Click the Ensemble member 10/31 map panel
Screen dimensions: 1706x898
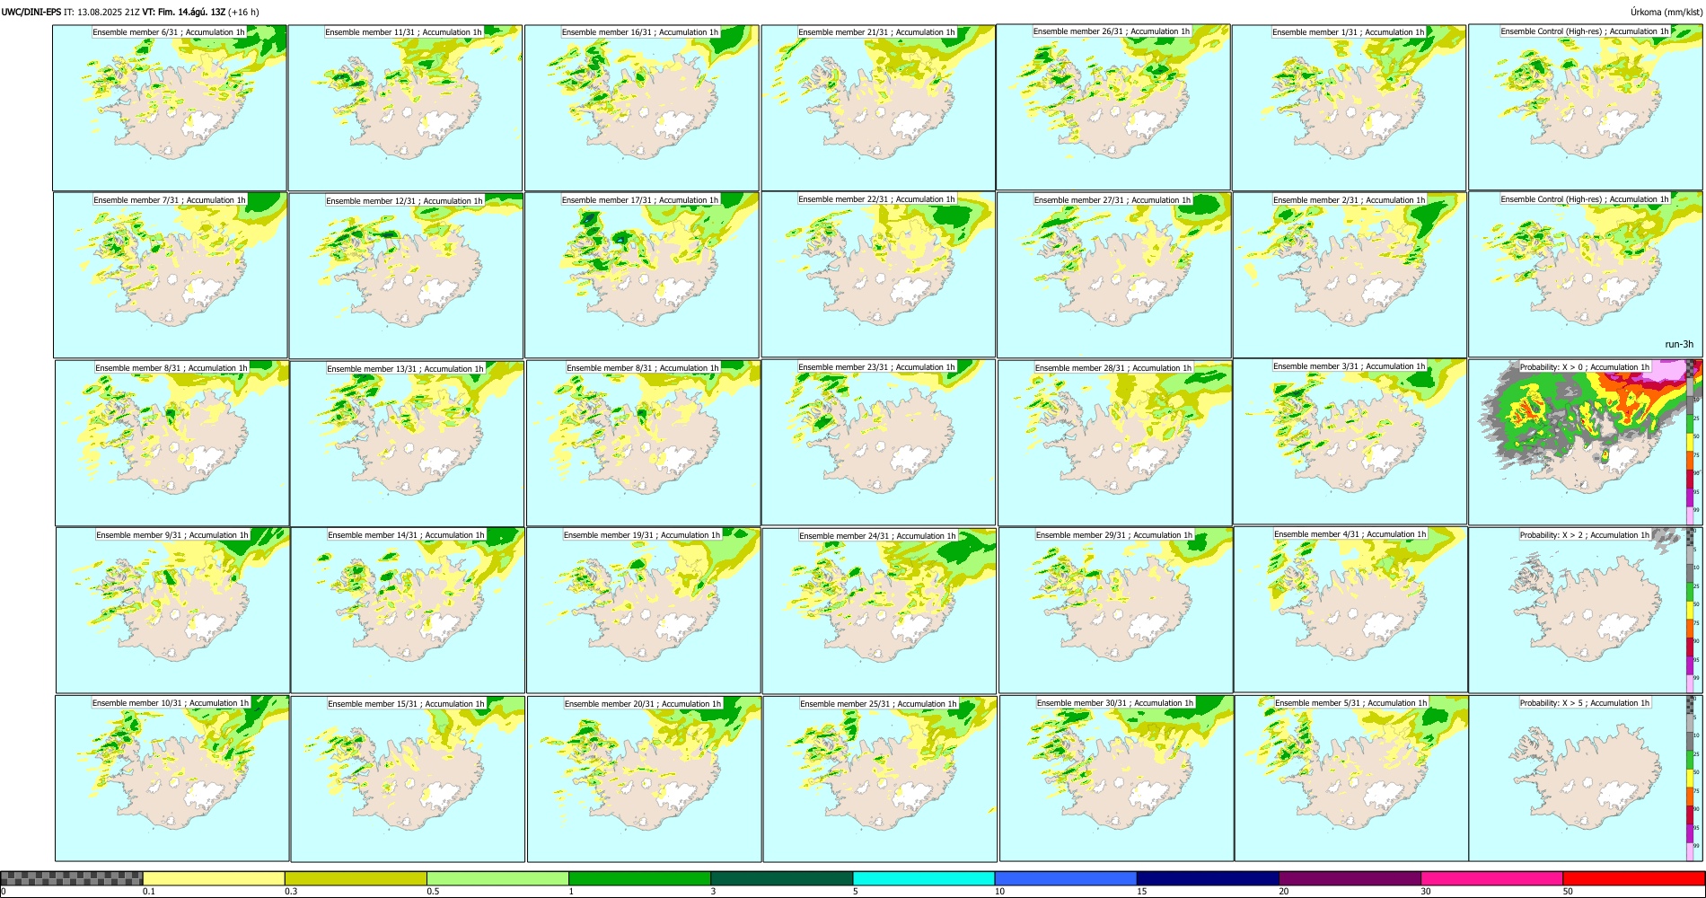tap(172, 779)
